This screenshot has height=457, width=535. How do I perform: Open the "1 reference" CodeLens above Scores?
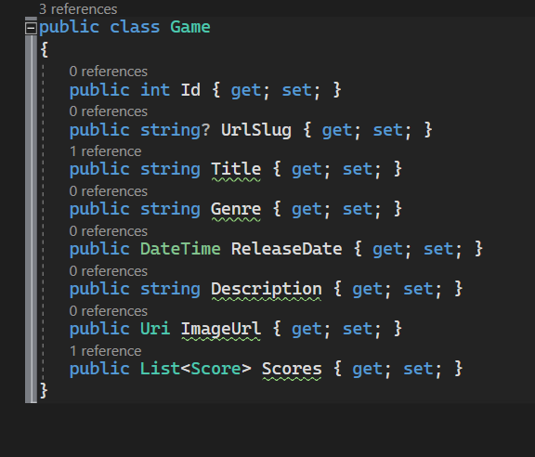coord(105,351)
